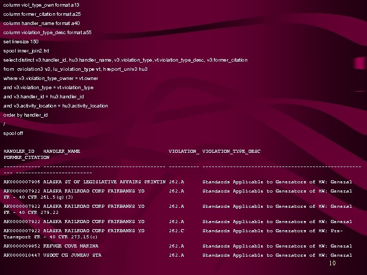This screenshot has height=275, width=367.
Task: Click violation type 262.C
Action: 176,231
